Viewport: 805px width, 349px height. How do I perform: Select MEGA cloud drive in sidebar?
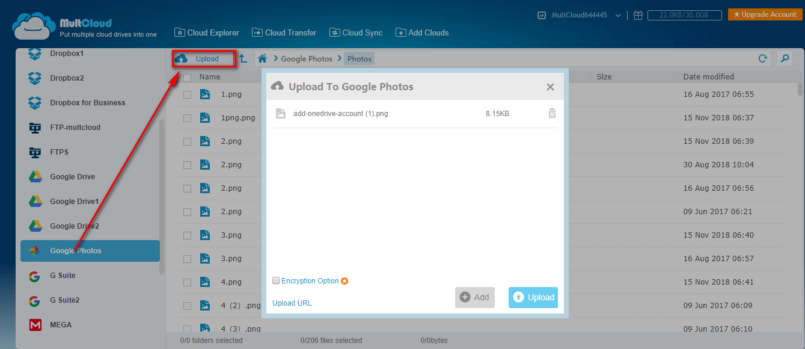point(61,325)
